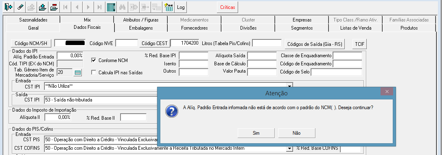The image size is (442, 155).
Task: Click the Código CEST value field 1704200
Action: [185, 43]
